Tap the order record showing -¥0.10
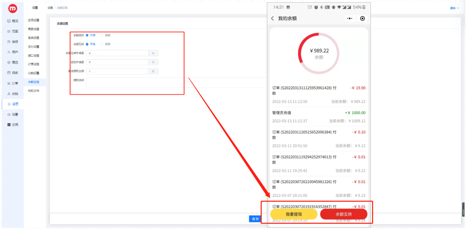This screenshot has height=229, width=466. click(319, 139)
